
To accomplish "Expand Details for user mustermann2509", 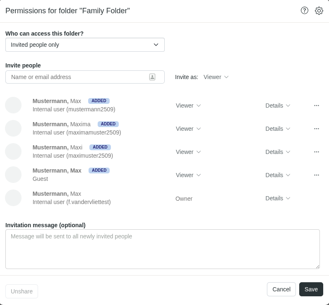I will (x=278, y=106).
